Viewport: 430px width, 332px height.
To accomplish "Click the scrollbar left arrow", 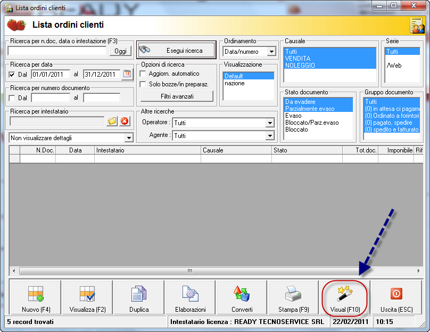I will coord(14,271).
